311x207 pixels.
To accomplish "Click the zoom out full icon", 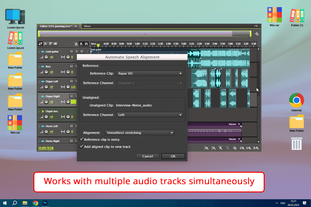I will click(235, 148).
